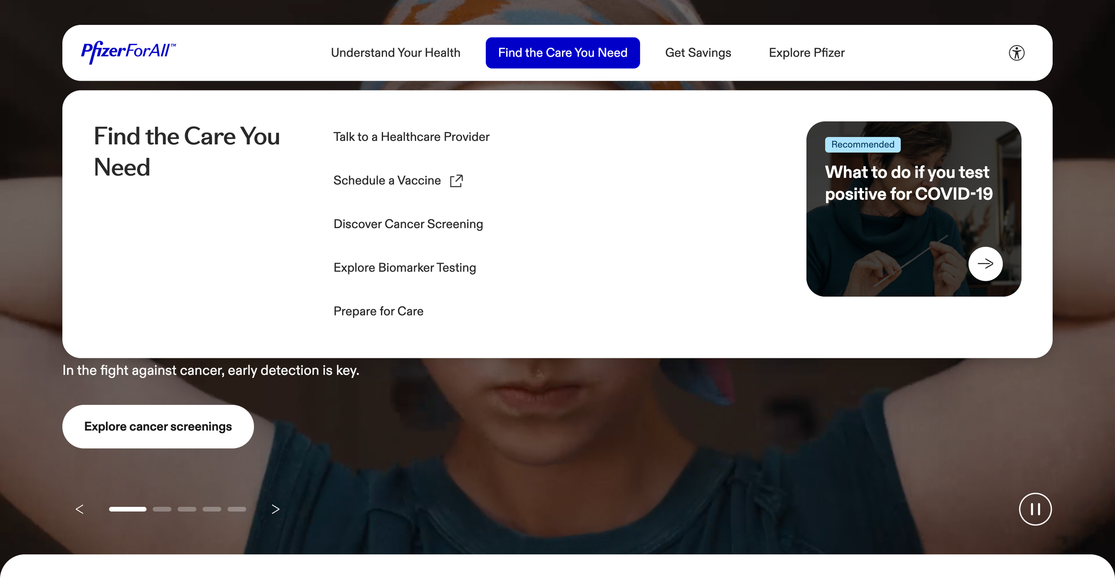
Task: Select the first carousel slide indicator
Action: [x=128, y=509]
